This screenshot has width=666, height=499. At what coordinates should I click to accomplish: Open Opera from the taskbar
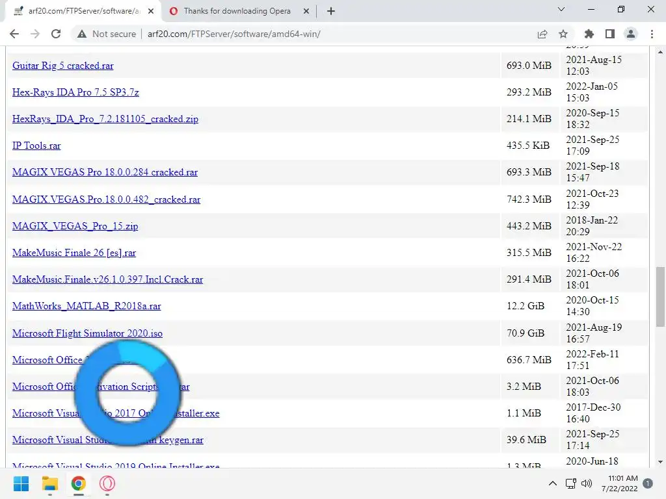(107, 483)
